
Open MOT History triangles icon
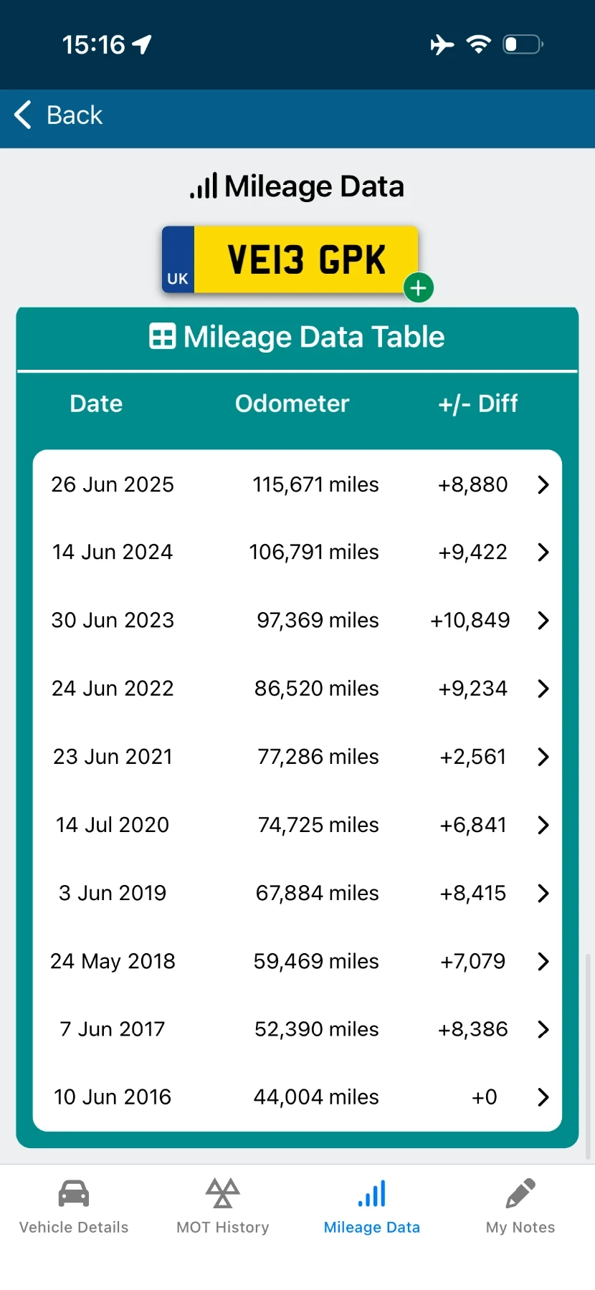223,1193
